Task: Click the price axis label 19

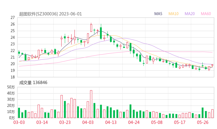Action: [x=13, y=70]
